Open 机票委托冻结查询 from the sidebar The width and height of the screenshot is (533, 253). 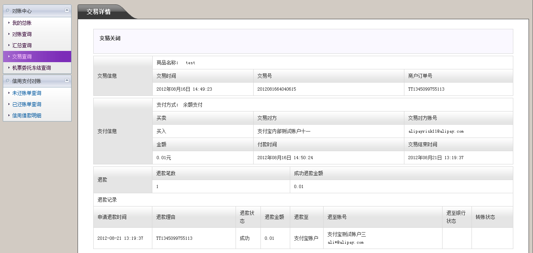click(x=31, y=68)
